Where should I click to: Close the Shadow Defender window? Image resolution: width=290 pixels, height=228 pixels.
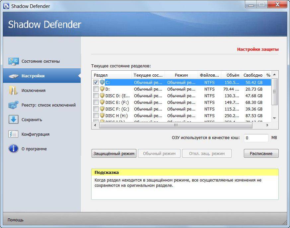tap(277, 4)
